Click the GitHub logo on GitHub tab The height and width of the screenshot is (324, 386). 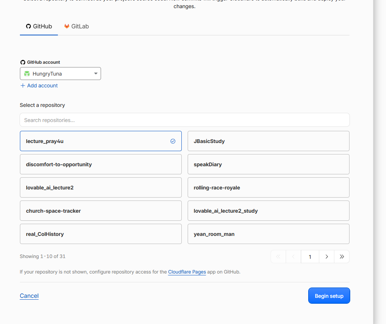(28, 26)
